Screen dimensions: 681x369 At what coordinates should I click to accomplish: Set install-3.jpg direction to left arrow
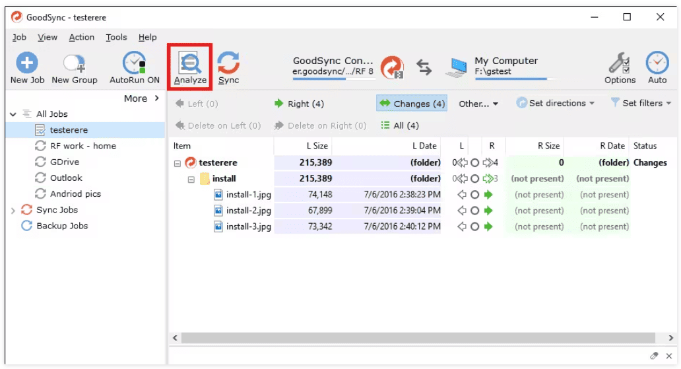tap(462, 226)
